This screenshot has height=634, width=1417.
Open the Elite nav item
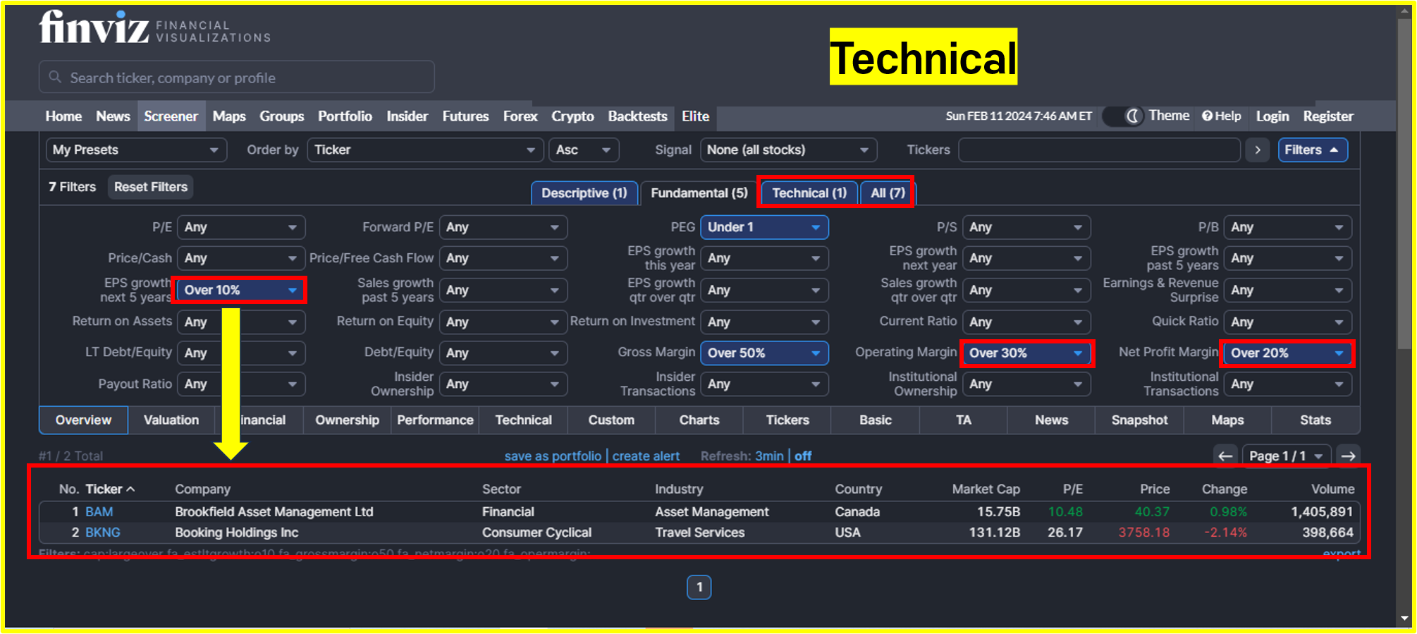point(695,116)
